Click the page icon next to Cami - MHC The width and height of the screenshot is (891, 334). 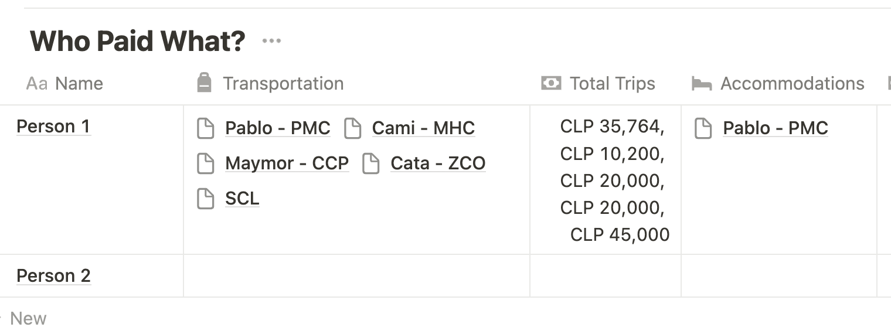[352, 128]
